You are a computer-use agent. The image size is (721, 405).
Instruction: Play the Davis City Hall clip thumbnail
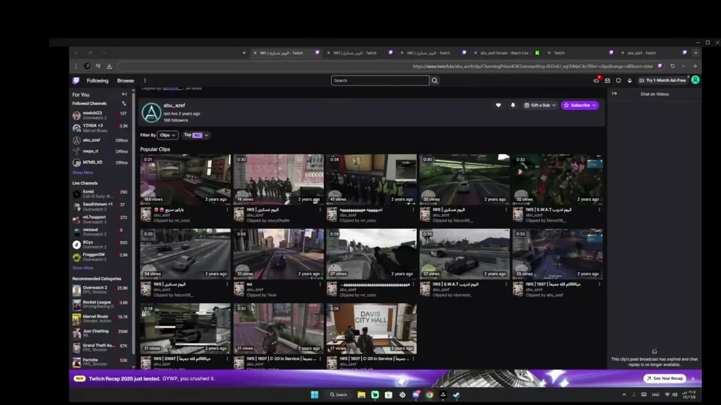[x=371, y=329]
